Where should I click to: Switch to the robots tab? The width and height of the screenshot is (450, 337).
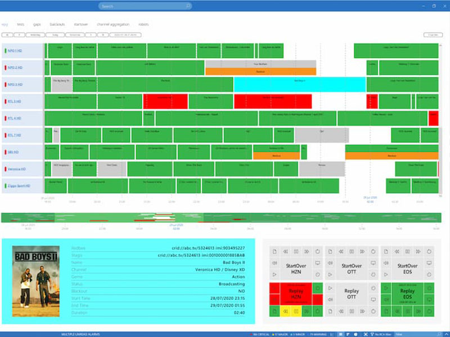point(143,24)
